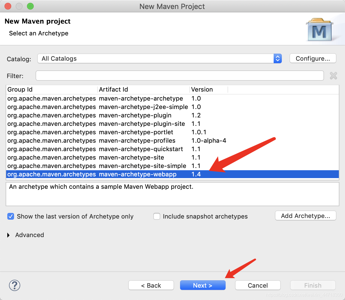
Task: Click the Configure... button
Action: coord(313,58)
